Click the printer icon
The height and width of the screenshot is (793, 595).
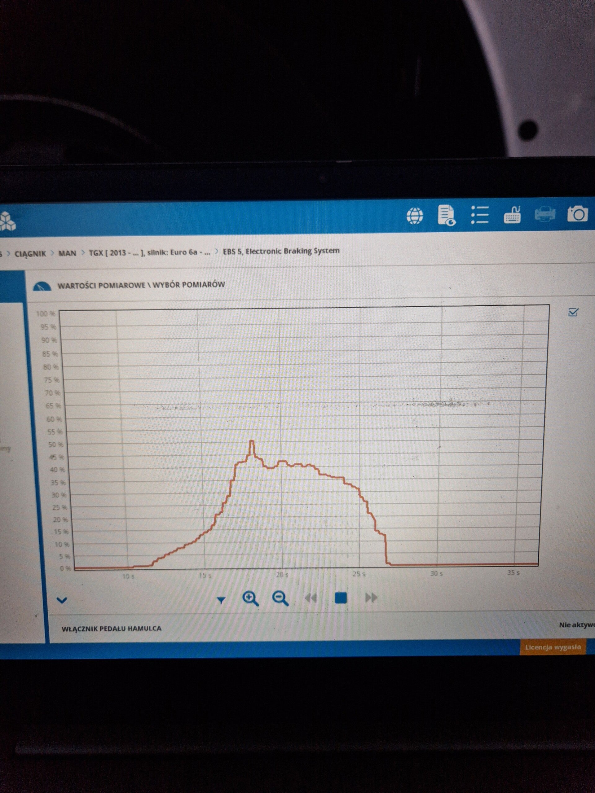point(545,214)
